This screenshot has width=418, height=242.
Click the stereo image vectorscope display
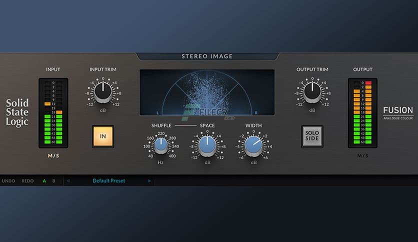coord(207,92)
